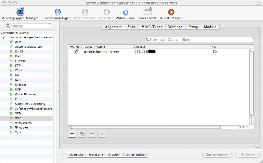Screen dimensions: 263x163
Task: Edit site with pencil button
Action: tap(102, 134)
